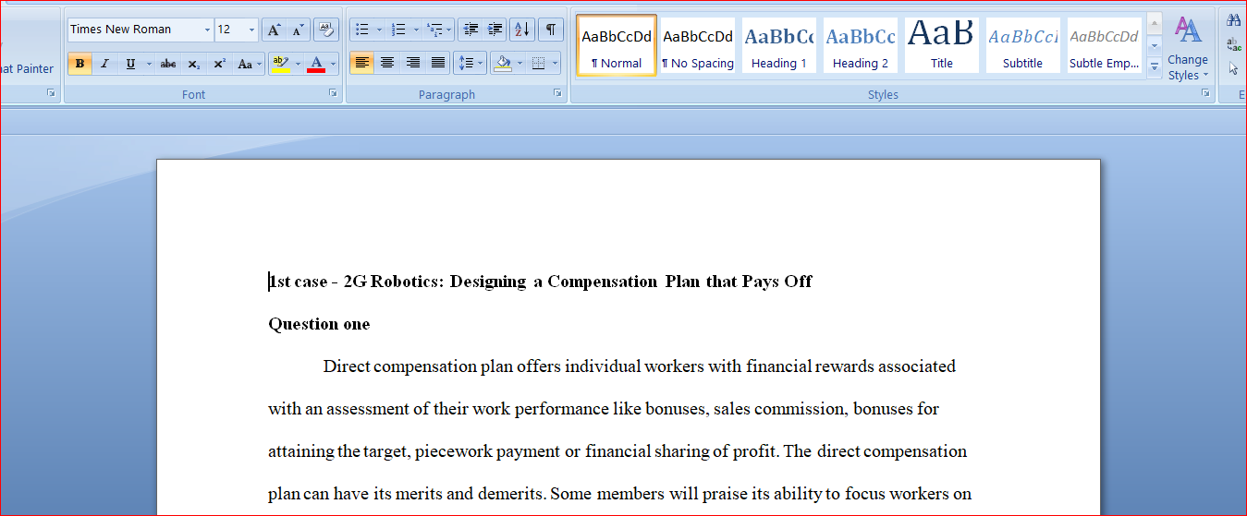This screenshot has height=516, width=1247.
Task: Toggle strikethrough formatting
Action: pyautogui.click(x=168, y=64)
